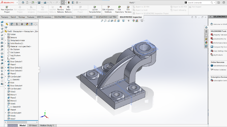Image resolution: width=227 pixels, height=127 pixels.
Task: Click the filter icon in feature tree
Action: [6, 28]
